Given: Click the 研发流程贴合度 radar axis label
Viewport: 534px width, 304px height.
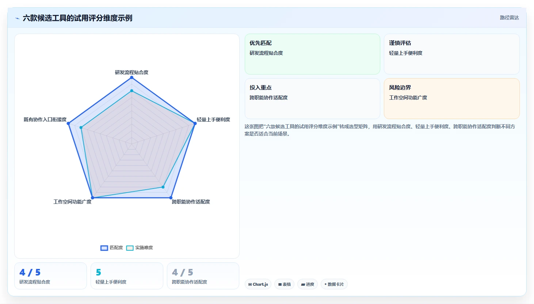Looking at the screenshot, I should coord(131,72).
